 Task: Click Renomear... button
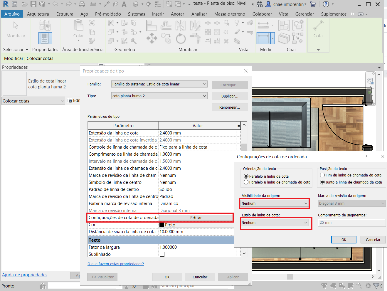click(x=230, y=107)
